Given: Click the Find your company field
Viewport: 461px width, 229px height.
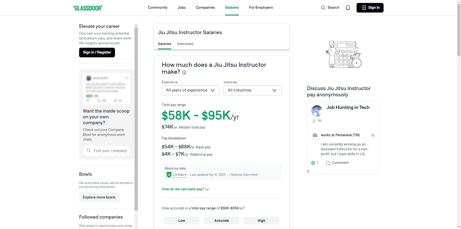Looking at the screenshot, I should click(107, 151).
